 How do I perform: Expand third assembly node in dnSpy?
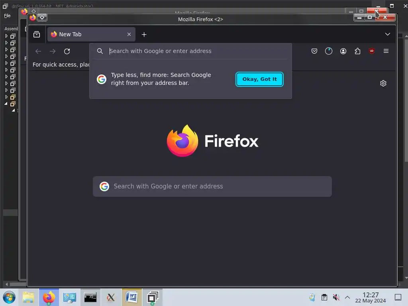click(6, 49)
